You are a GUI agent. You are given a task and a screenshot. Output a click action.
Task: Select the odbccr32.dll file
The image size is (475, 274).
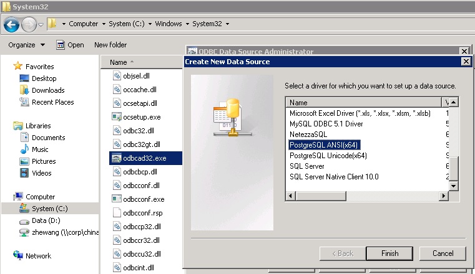[x=141, y=240]
